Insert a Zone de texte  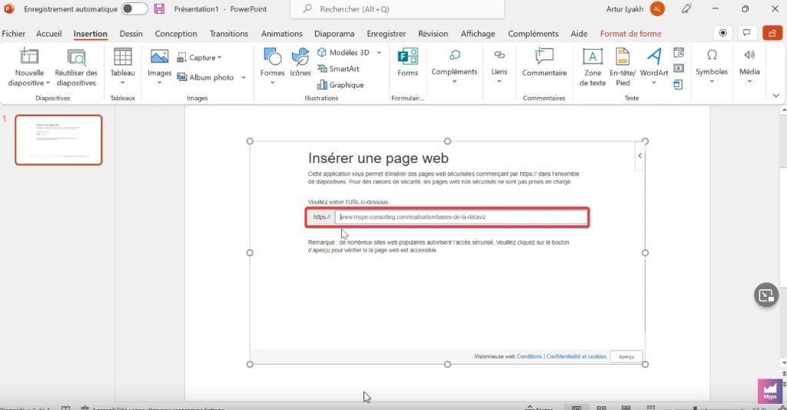593,68
